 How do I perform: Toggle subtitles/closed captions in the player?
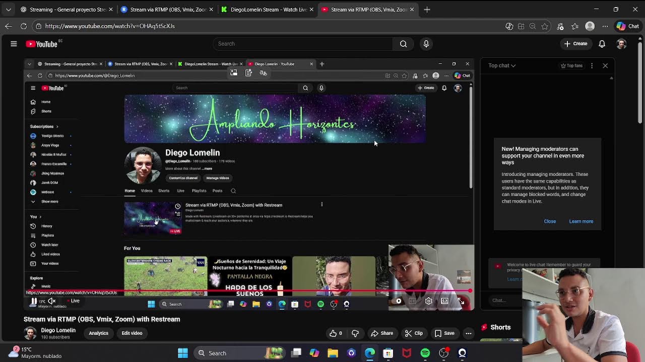coord(412,301)
